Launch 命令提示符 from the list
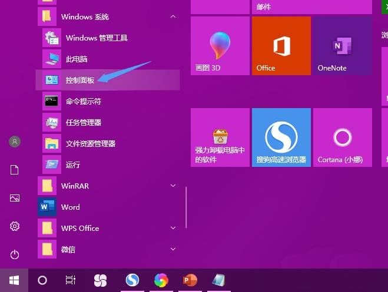 [108, 101]
